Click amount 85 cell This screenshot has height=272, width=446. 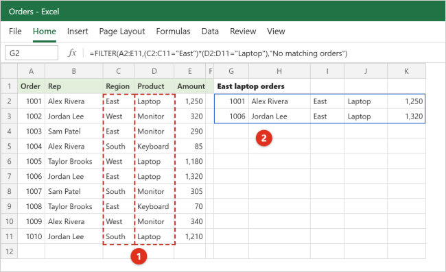(189, 147)
